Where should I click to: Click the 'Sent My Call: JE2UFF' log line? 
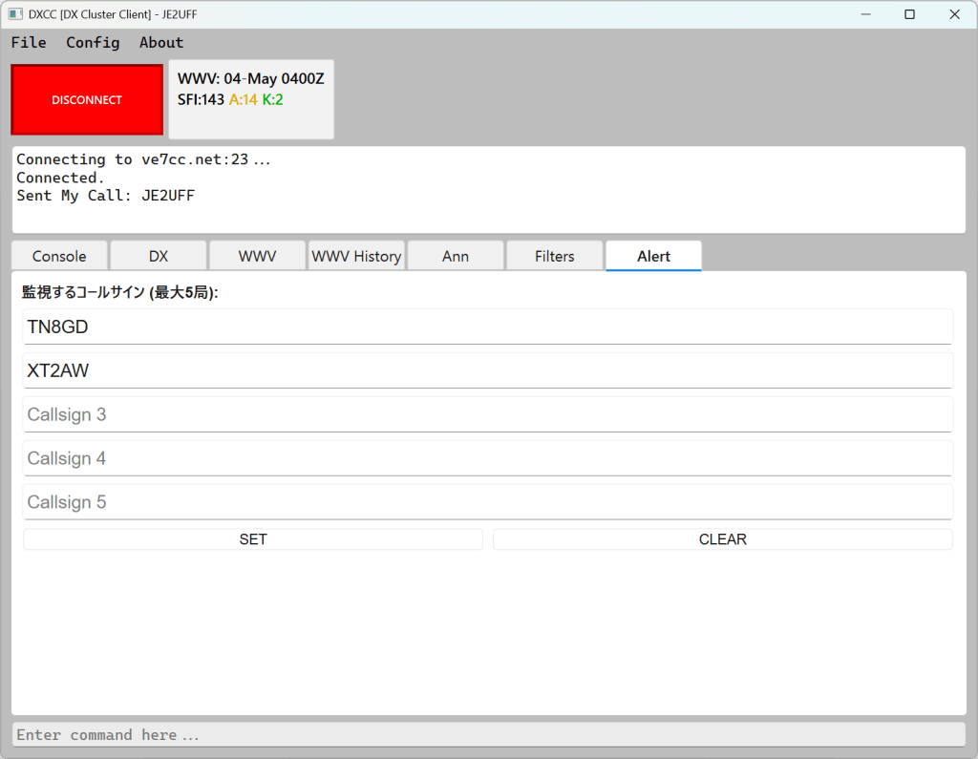click(105, 196)
